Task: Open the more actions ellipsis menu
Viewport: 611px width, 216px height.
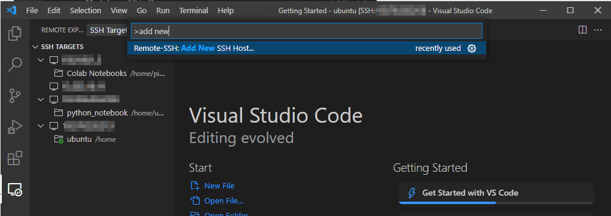Action: tap(598, 30)
